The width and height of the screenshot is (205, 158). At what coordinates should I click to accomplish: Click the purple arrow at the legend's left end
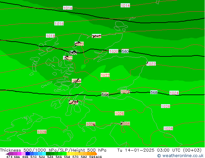point(7,154)
